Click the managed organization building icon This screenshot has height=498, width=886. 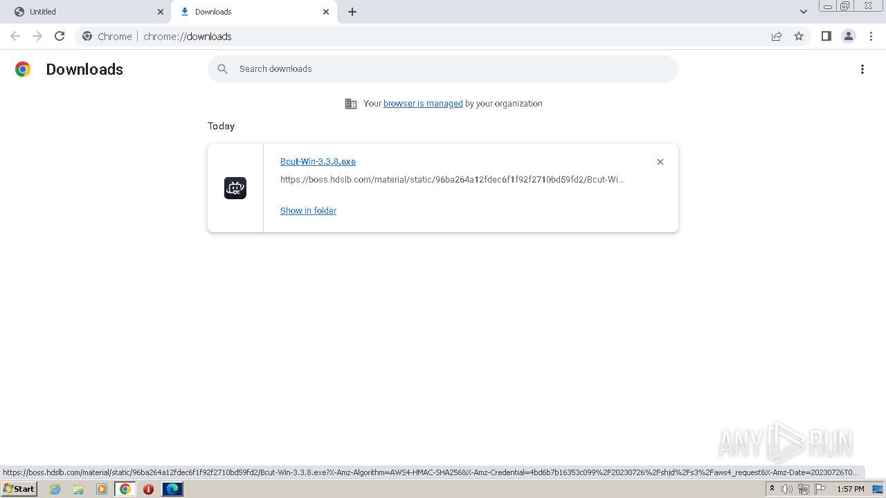click(351, 104)
